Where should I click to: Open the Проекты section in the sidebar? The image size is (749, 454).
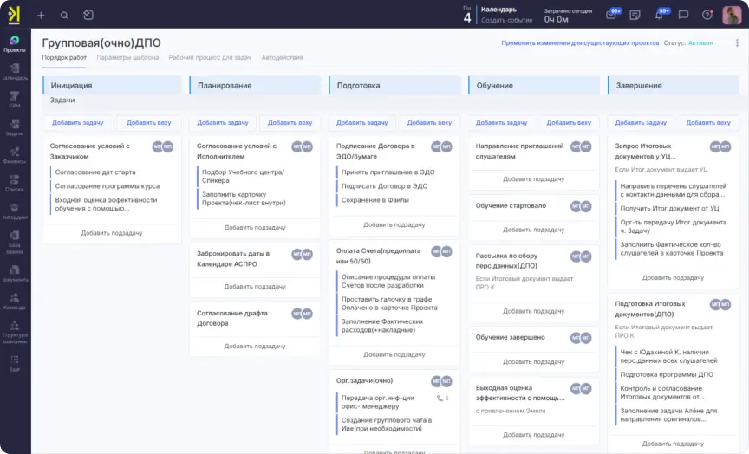(x=15, y=43)
